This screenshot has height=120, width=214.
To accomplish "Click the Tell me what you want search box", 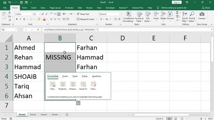I will [174, 8].
